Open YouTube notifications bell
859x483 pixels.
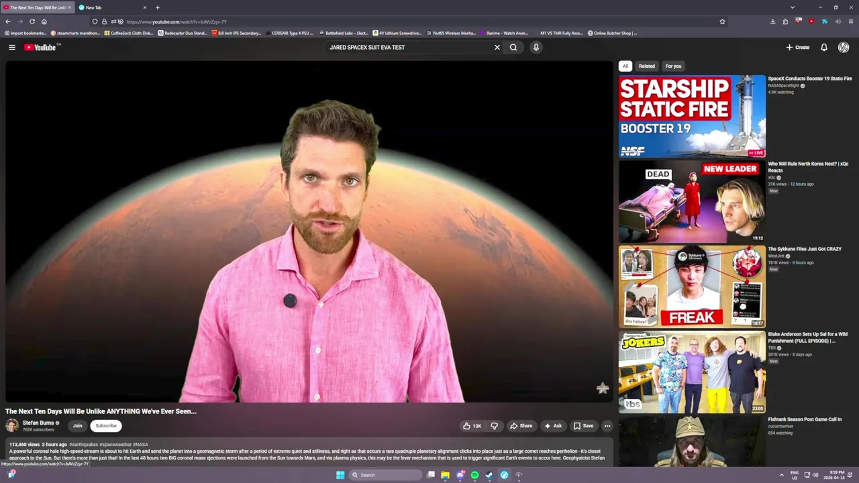point(824,48)
